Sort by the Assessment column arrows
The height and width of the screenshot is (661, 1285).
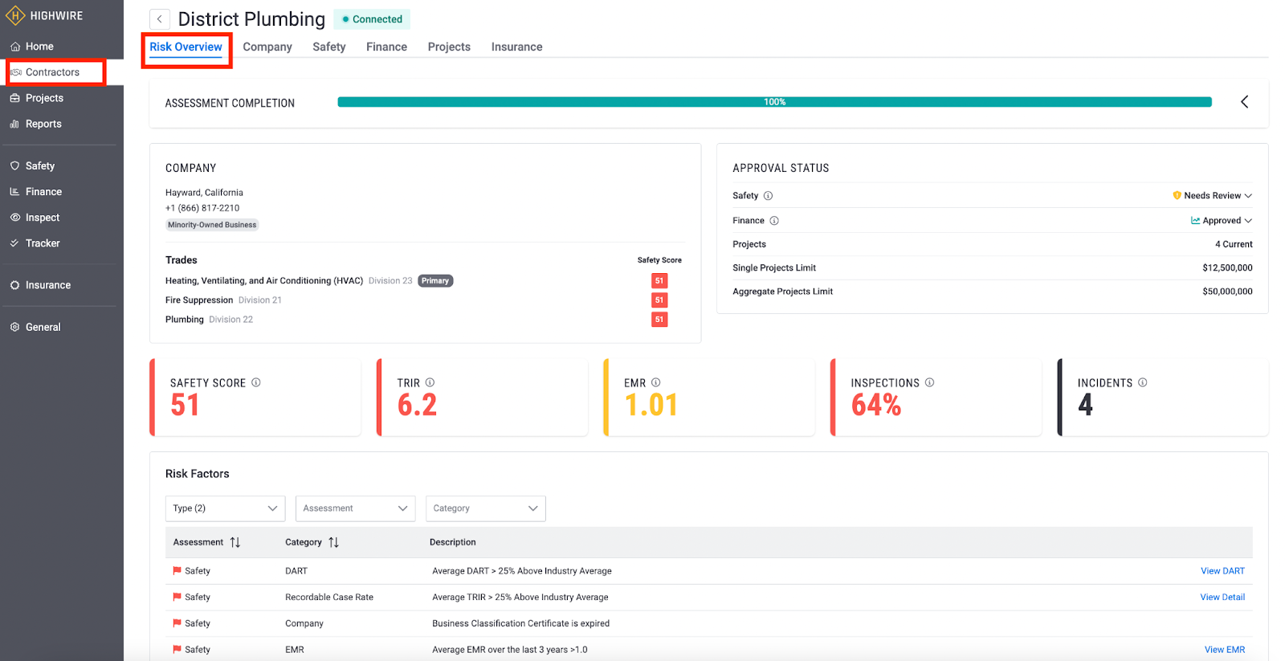(235, 543)
